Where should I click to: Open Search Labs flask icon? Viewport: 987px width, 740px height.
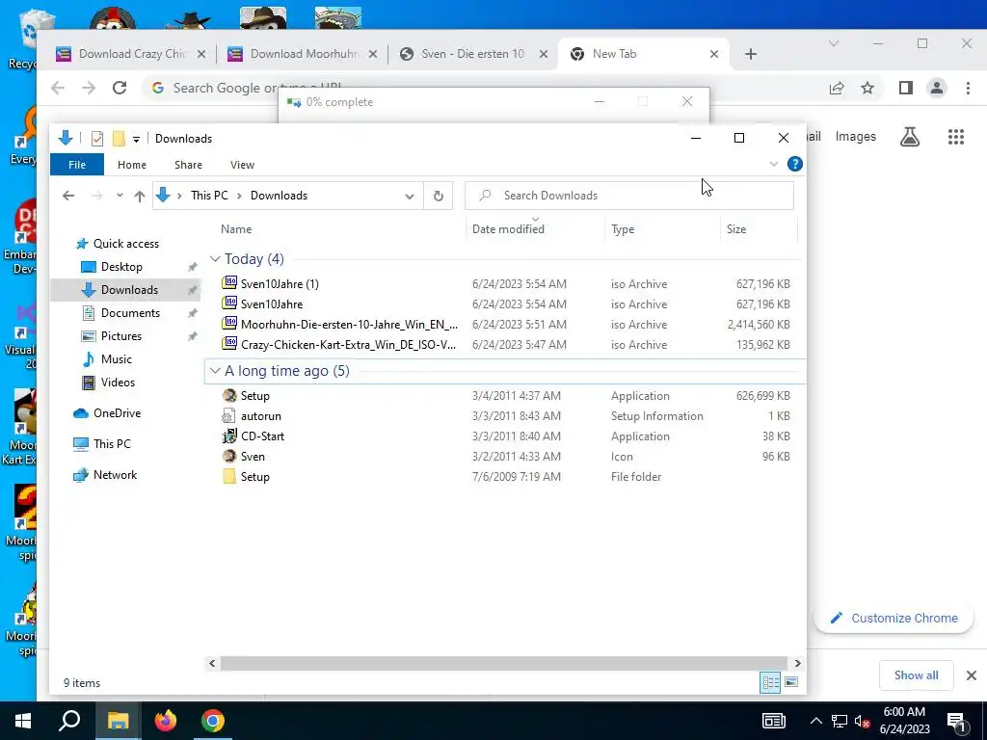click(910, 137)
